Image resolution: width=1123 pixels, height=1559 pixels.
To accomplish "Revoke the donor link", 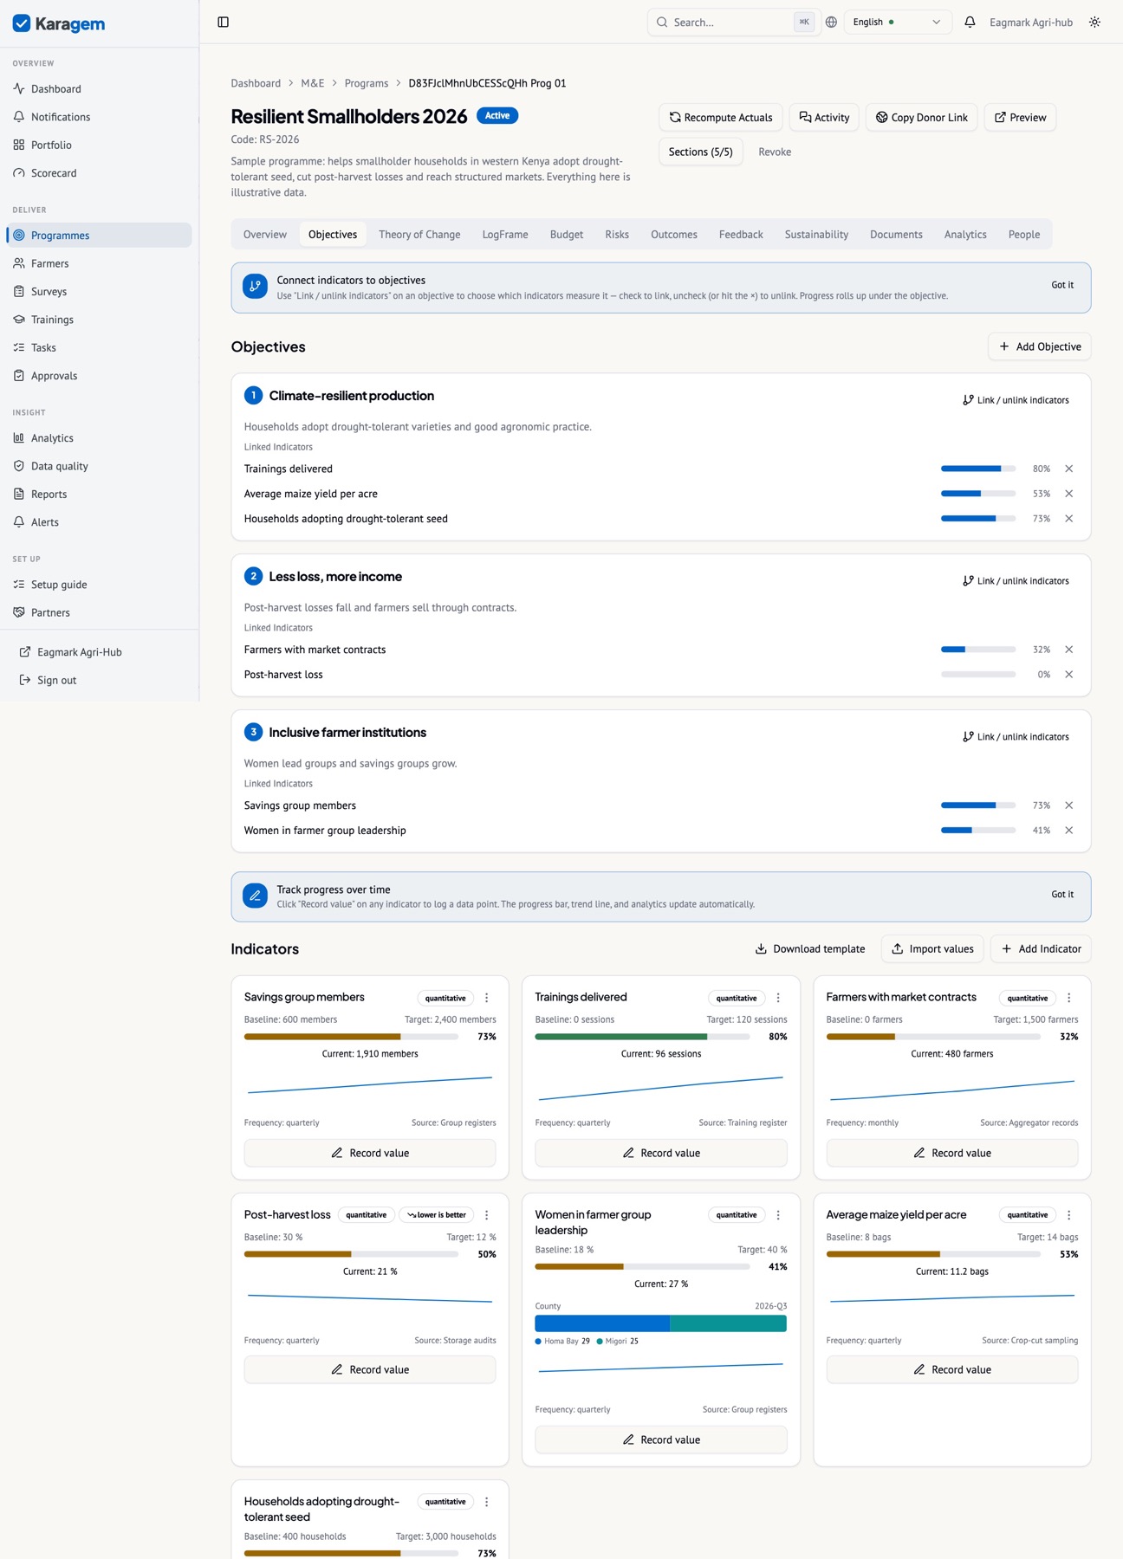I will (775, 152).
